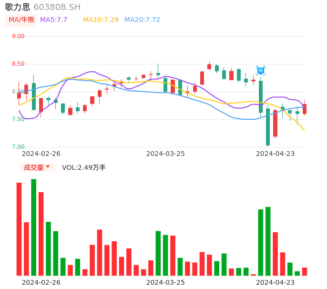Click the rightmost red candlestick
327x289 pixels.
305,109
